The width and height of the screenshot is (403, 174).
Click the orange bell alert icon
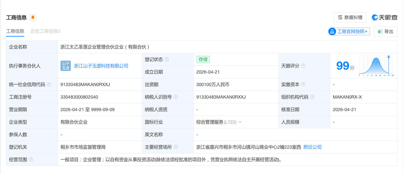(33, 17)
